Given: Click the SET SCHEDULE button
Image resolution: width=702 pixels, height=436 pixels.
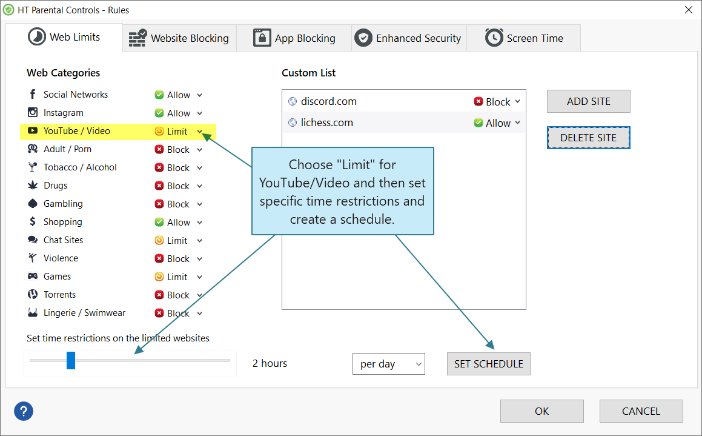Looking at the screenshot, I should [x=488, y=364].
